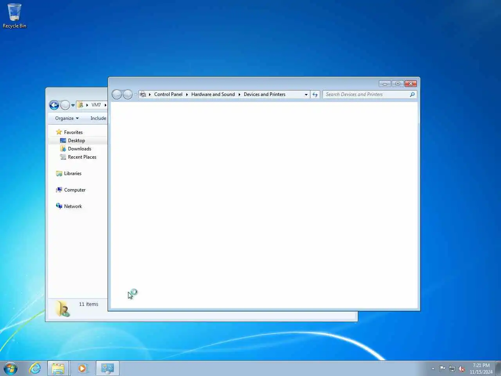Go back in the Devices and Printers window
Screen dimensions: 501x376
coord(117,94)
